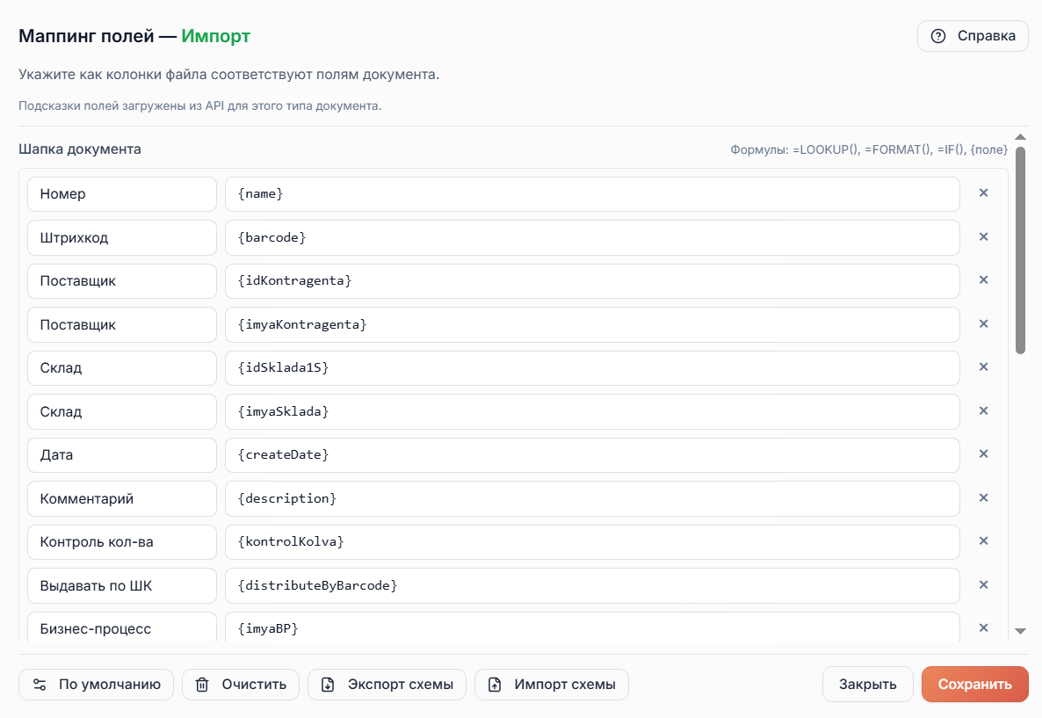Remove the Контроль кол-ва mapping row
1042x718 pixels.
point(983,541)
